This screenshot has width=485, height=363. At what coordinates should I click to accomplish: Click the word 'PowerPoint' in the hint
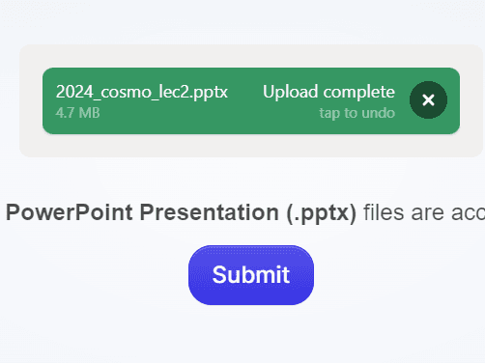(x=70, y=212)
